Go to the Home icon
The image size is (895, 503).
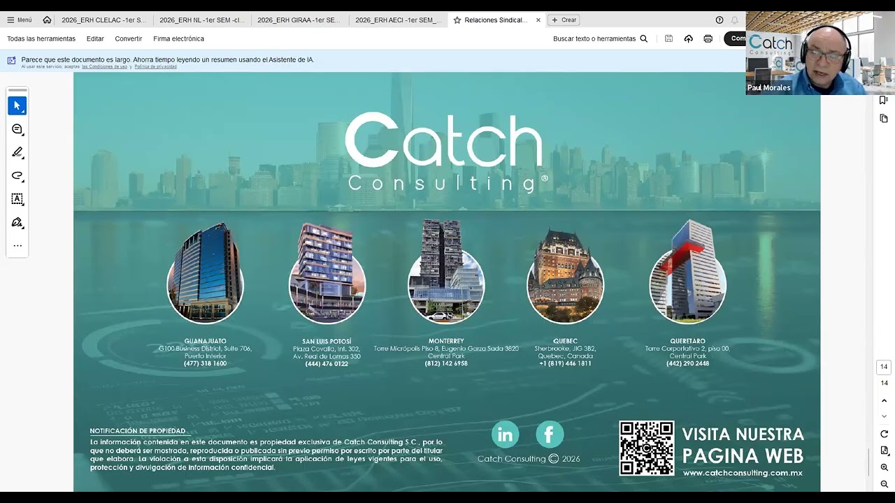[x=47, y=20]
